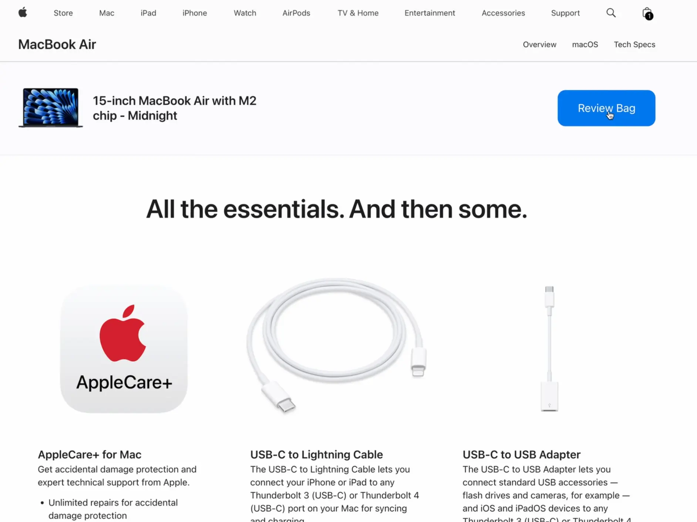Click the USB-C to USB Adapter image
This screenshot has width=697, height=522.
point(549,348)
